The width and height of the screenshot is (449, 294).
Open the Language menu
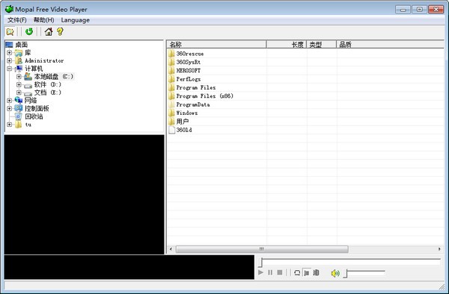(x=76, y=20)
